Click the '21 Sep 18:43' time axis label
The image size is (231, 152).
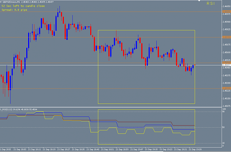coord(93,149)
